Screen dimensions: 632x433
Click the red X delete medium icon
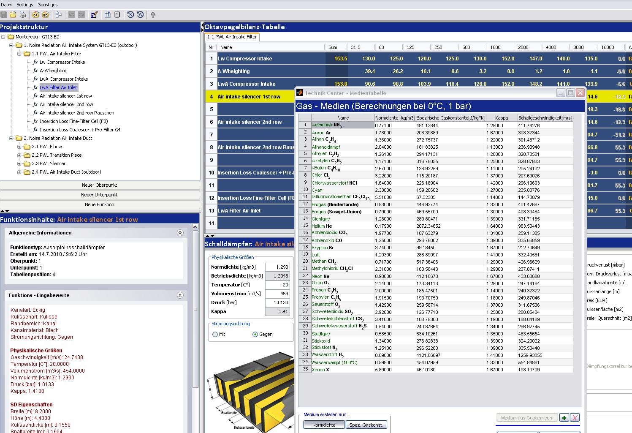click(x=574, y=417)
